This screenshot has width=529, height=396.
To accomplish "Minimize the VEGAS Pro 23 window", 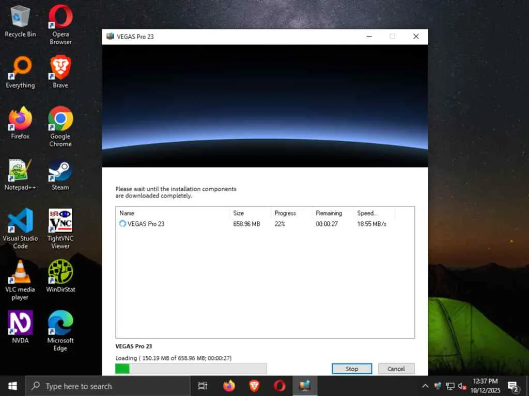I will click(x=369, y=37).
